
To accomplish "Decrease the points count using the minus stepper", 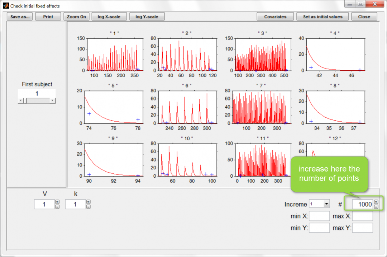I will 376,207.
